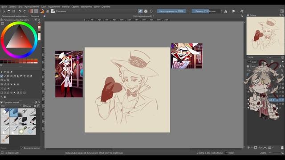
Task: Open the brush preset chooser icon
Action: (53, 11)
